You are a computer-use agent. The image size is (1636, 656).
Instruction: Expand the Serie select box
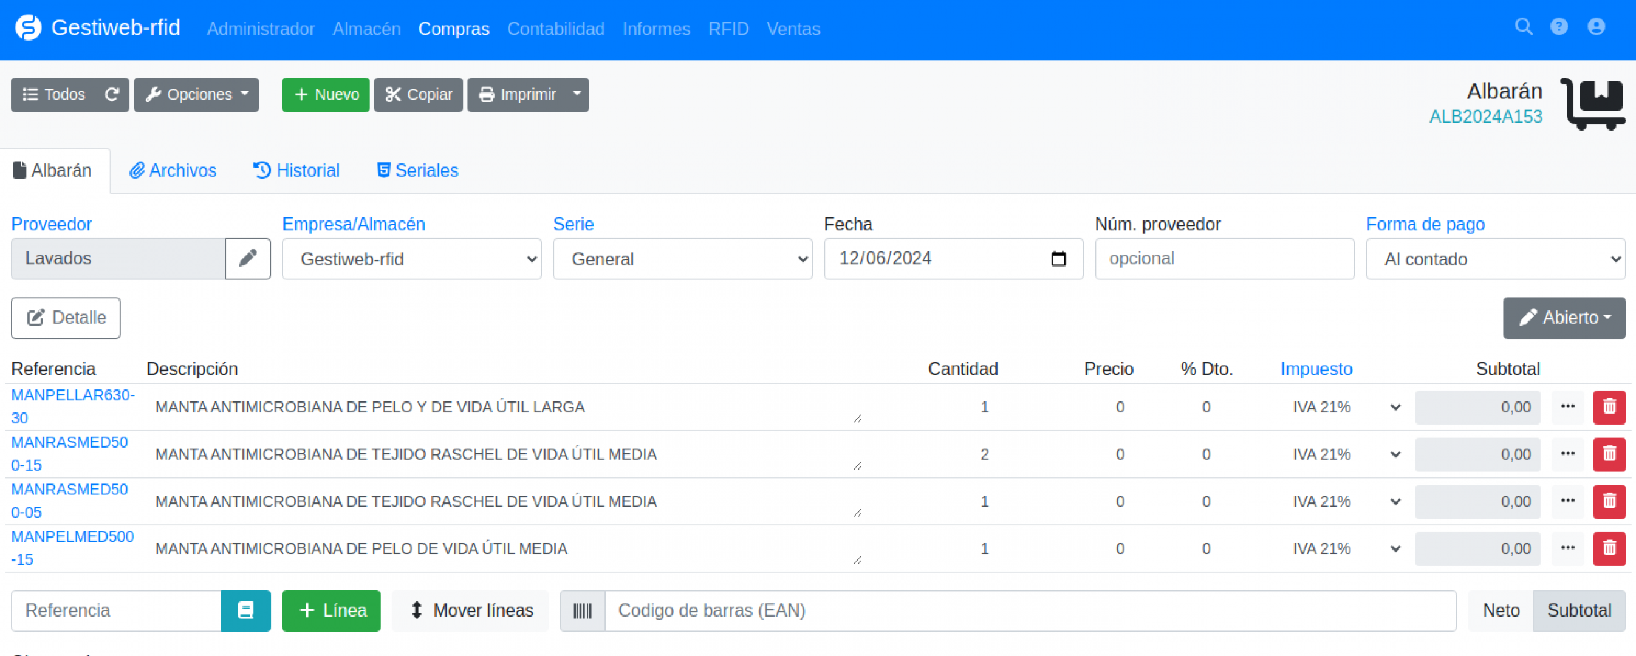(x=683, y=259)
